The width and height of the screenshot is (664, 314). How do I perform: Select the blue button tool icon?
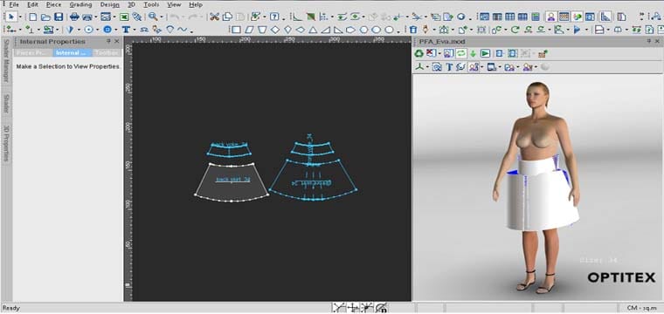click(107, 30)
